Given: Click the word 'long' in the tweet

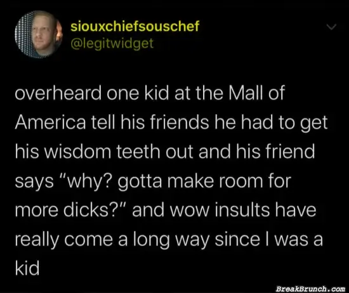Looking at the screenshot, I should 152,240.
